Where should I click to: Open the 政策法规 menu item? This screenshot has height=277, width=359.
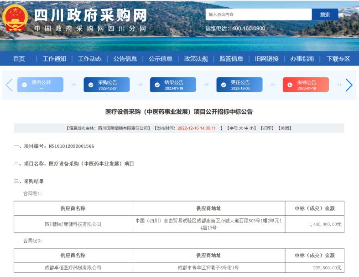tap(196, 59)
